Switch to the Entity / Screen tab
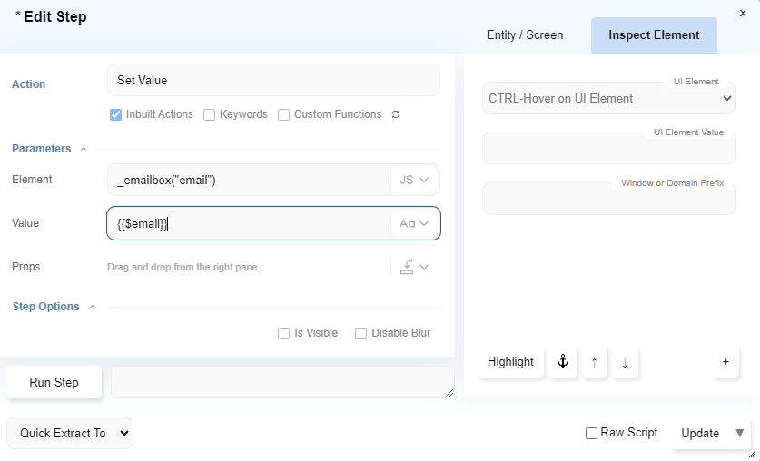This screenshot has height=461, width=760. pyautogui.click(x=525, y=35)
